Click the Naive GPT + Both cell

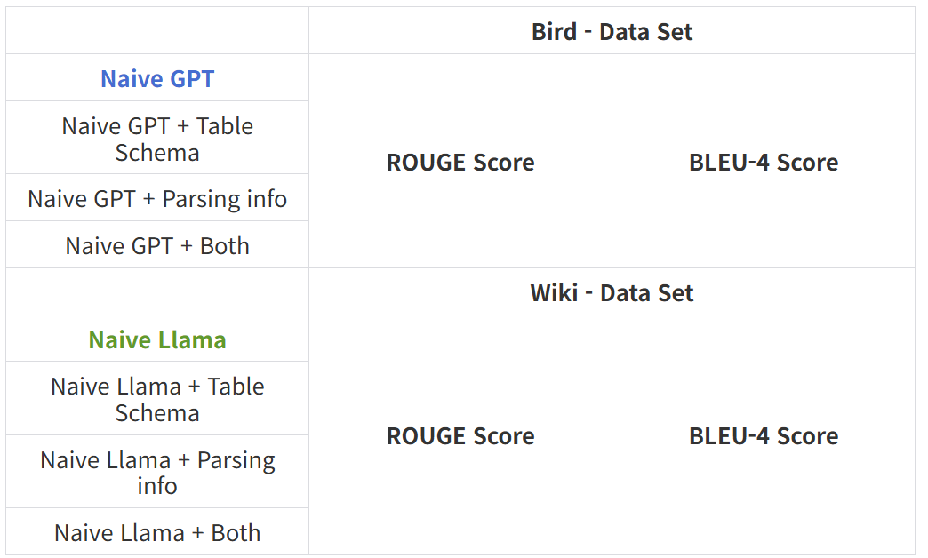[157, 246]
